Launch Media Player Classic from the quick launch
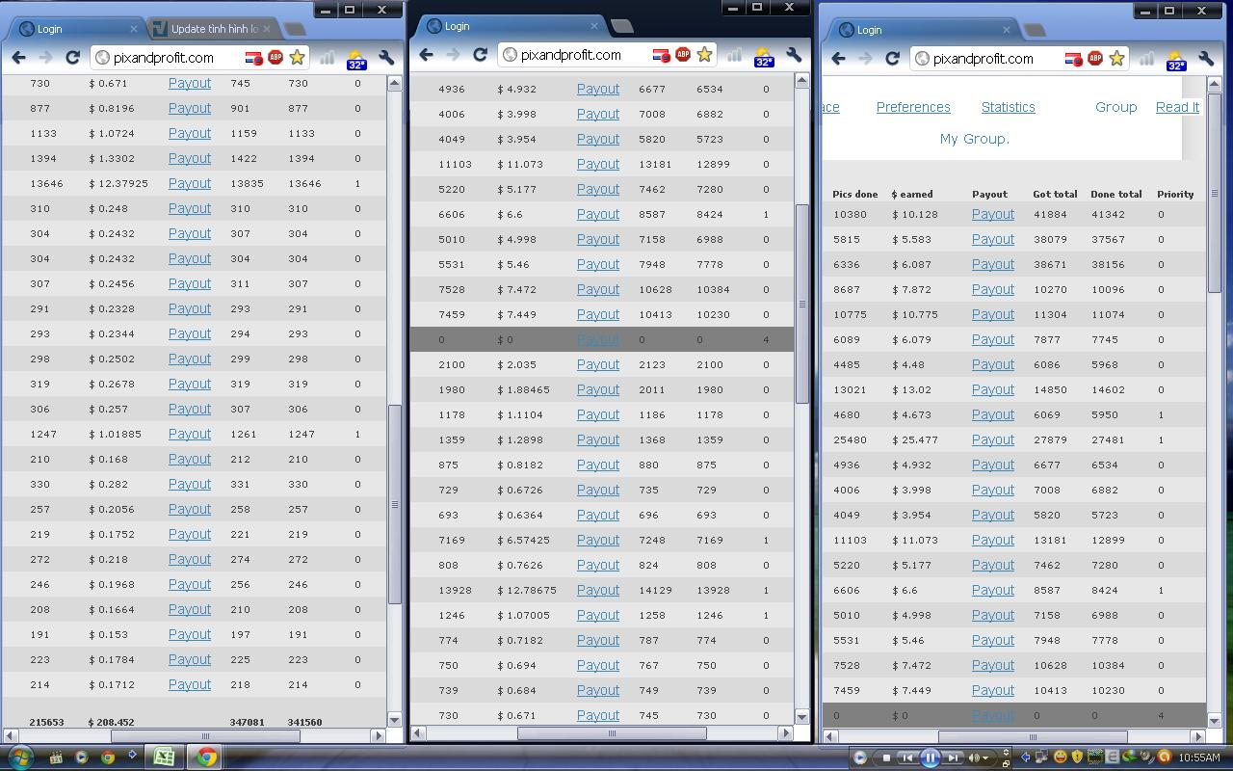Image resolution: width=1233 pixels, height=771 pixels. tap(57, 757)
